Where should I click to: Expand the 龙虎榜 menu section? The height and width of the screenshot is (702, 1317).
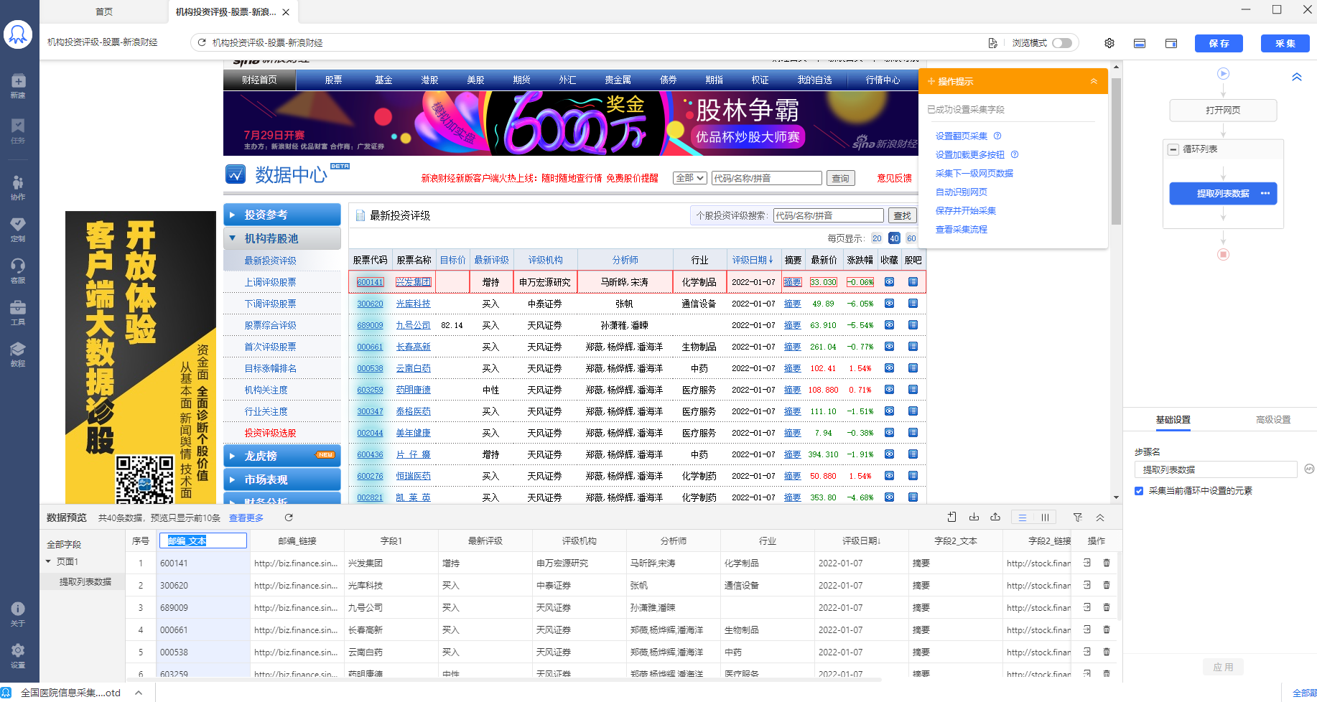pyautogui.click(x=282, y=456)
